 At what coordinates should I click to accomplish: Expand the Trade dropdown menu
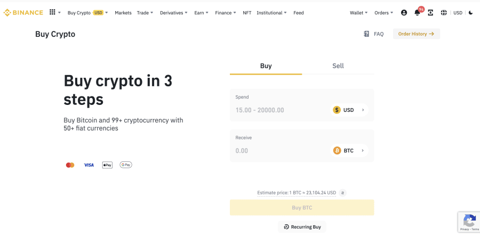pyautogui.click(x=145, y=13)
